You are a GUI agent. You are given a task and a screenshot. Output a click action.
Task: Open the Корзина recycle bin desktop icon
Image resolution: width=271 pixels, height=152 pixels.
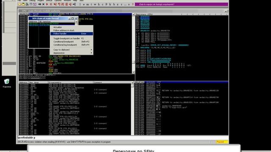coord(7,83)
